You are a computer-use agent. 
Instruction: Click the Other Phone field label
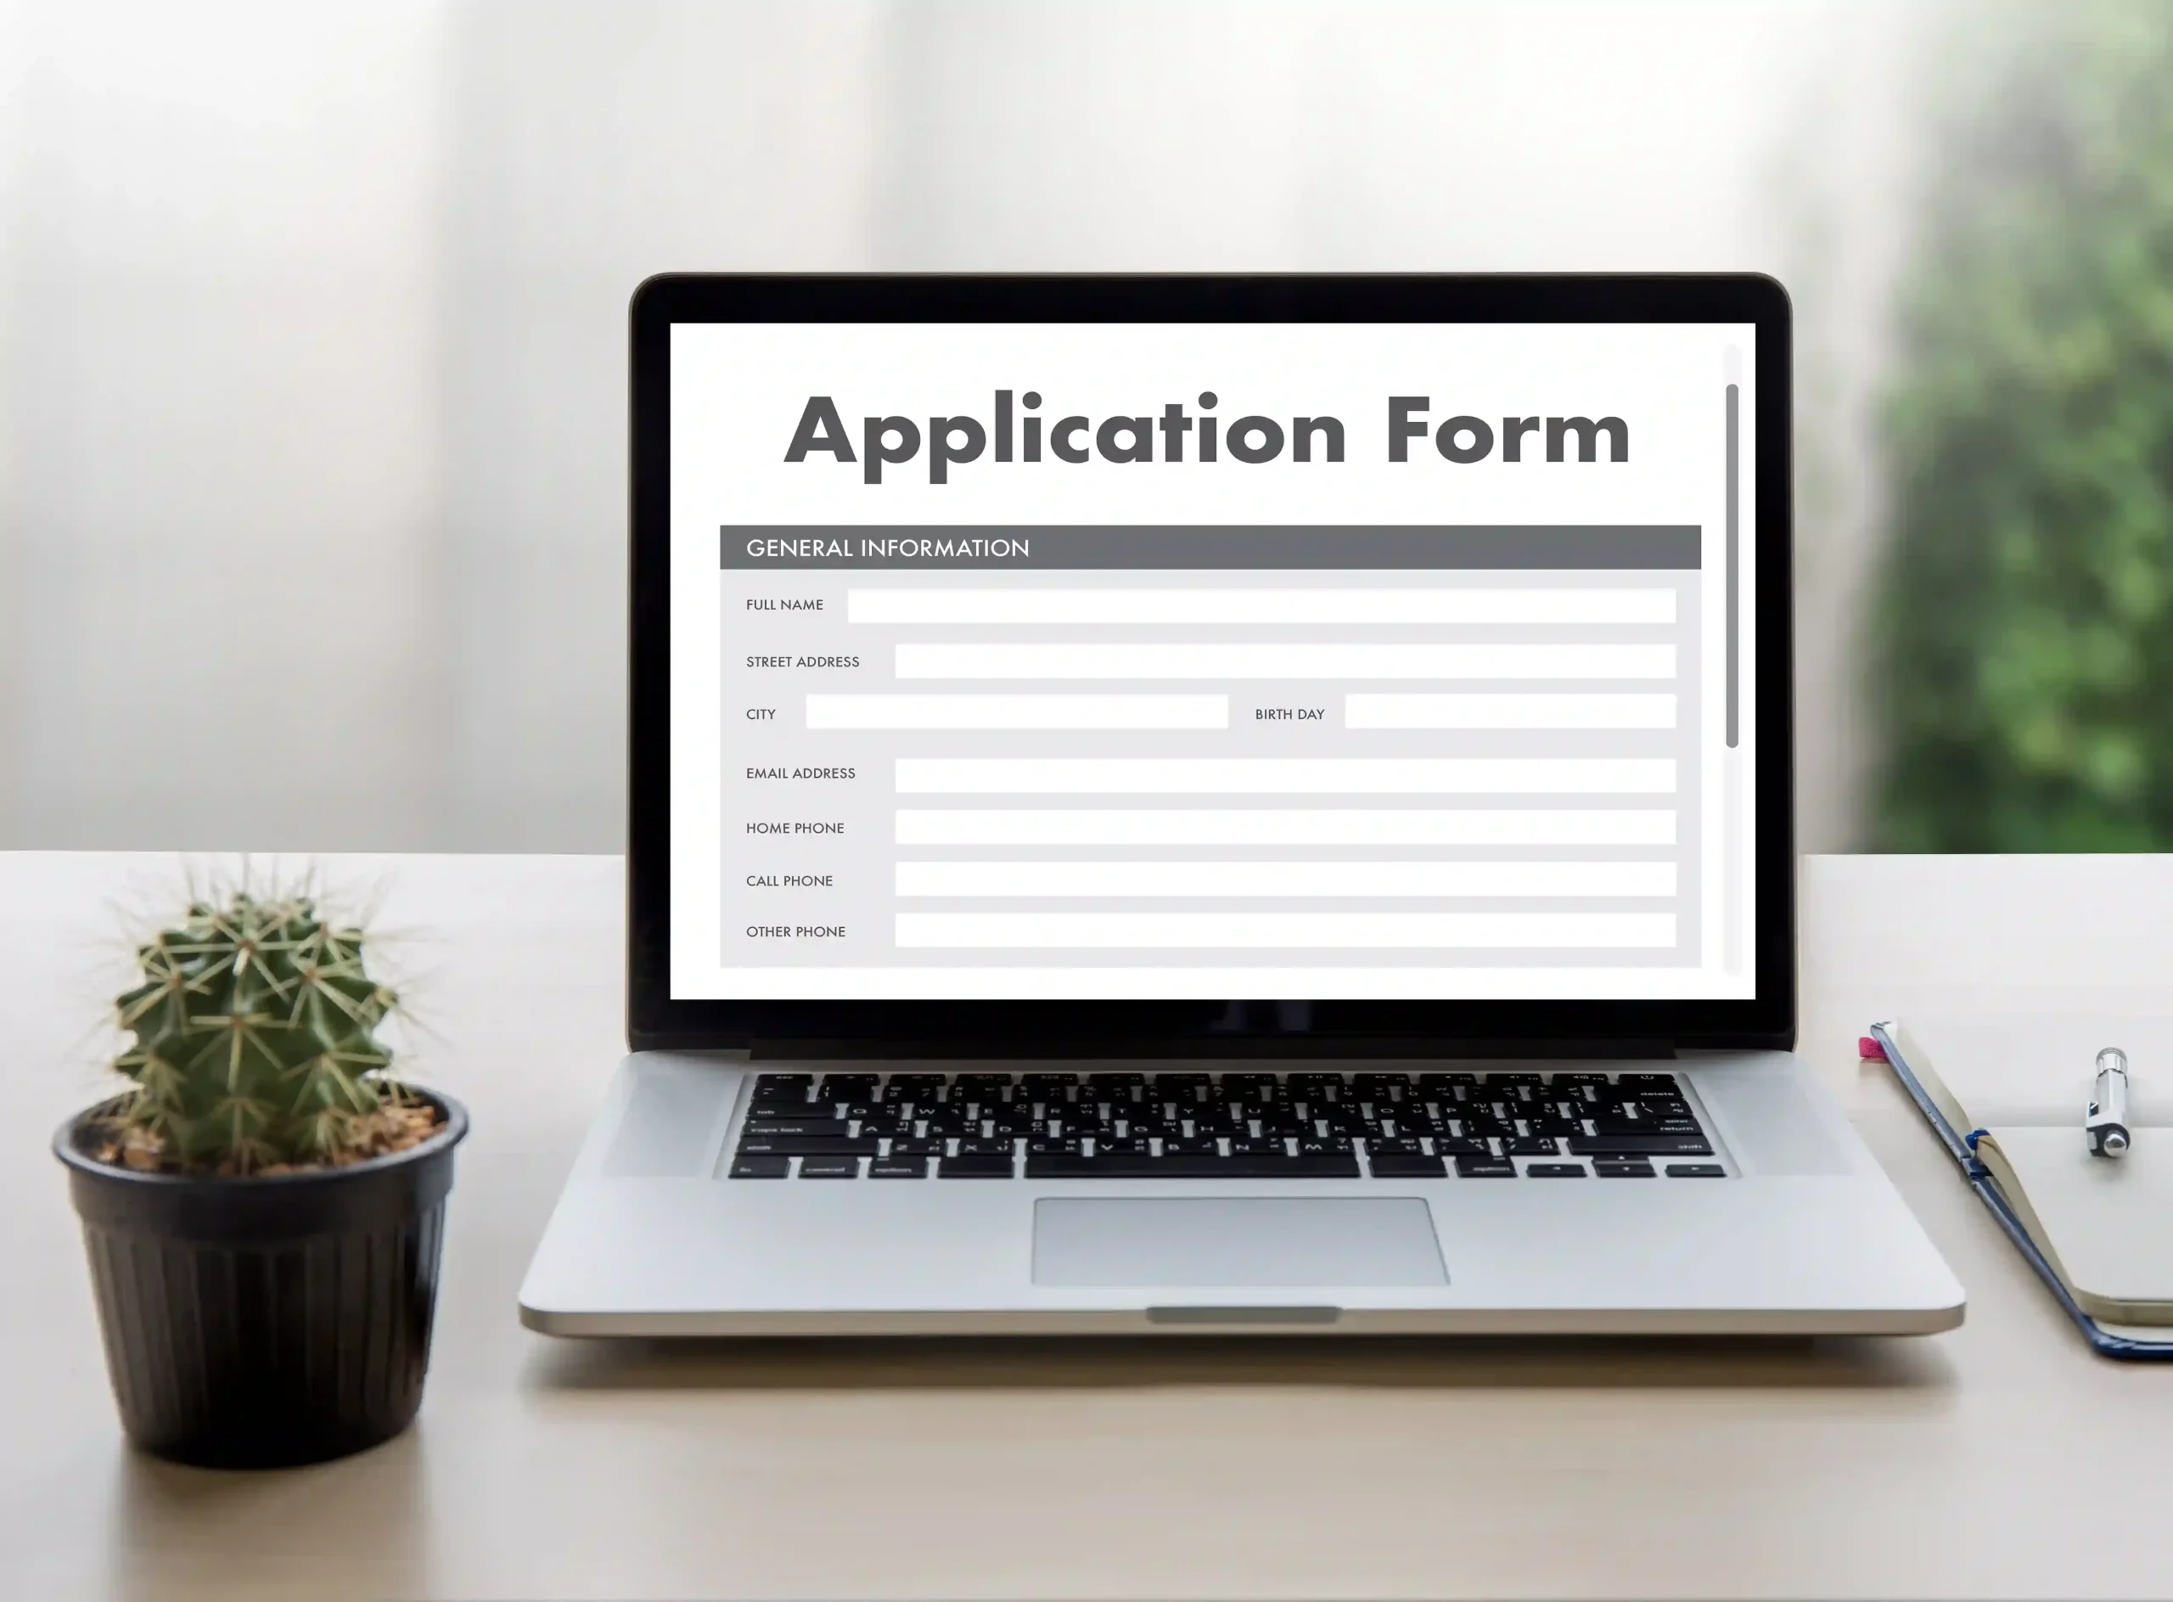coord(796,932)
